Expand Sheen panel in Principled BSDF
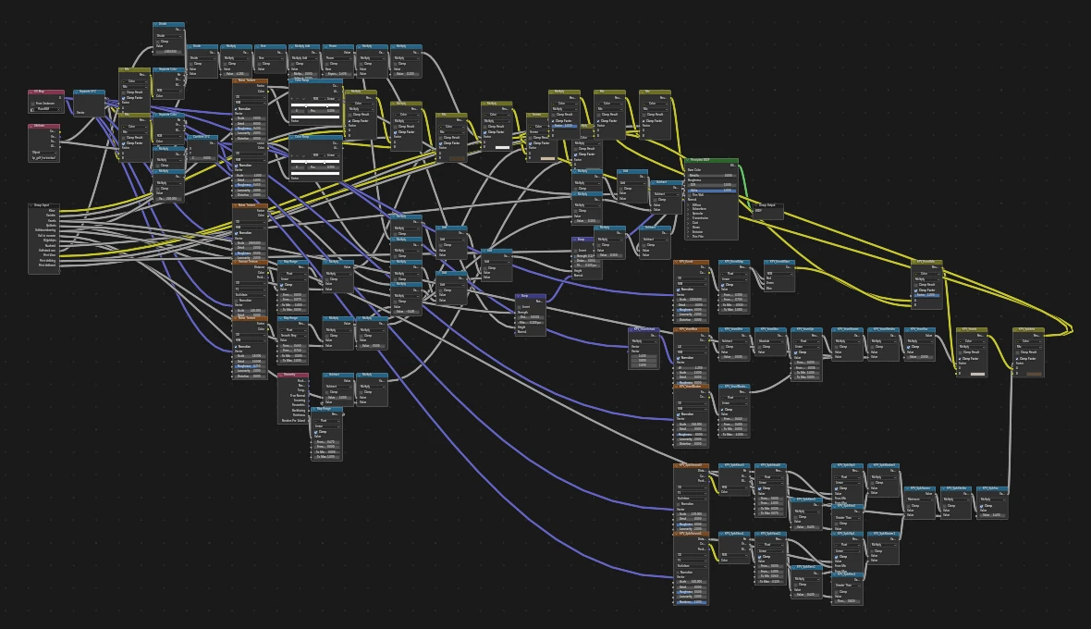This screenshot has width=1091, height=629. [x=688, y=228]
